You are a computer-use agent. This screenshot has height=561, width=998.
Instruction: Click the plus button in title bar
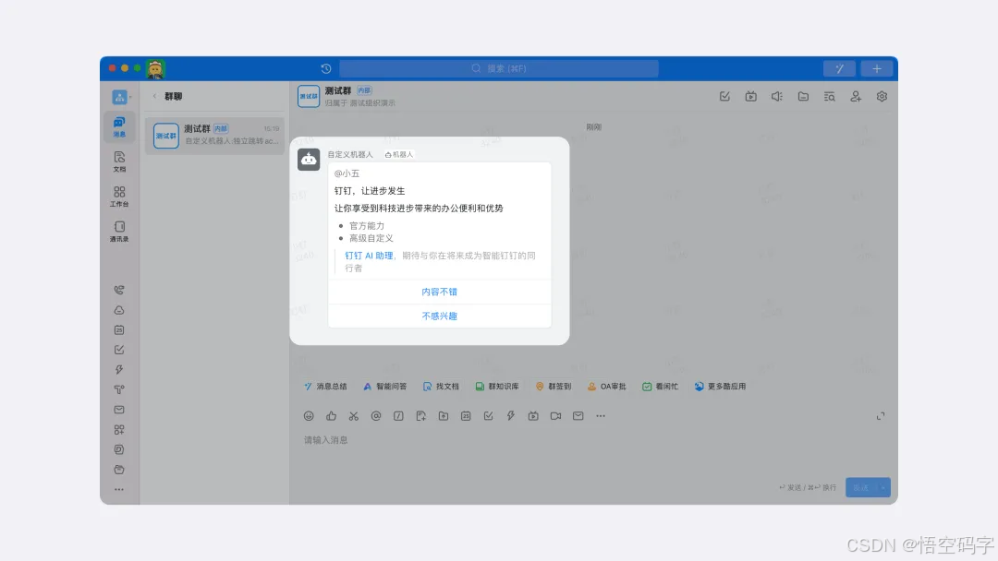point(876,68)
